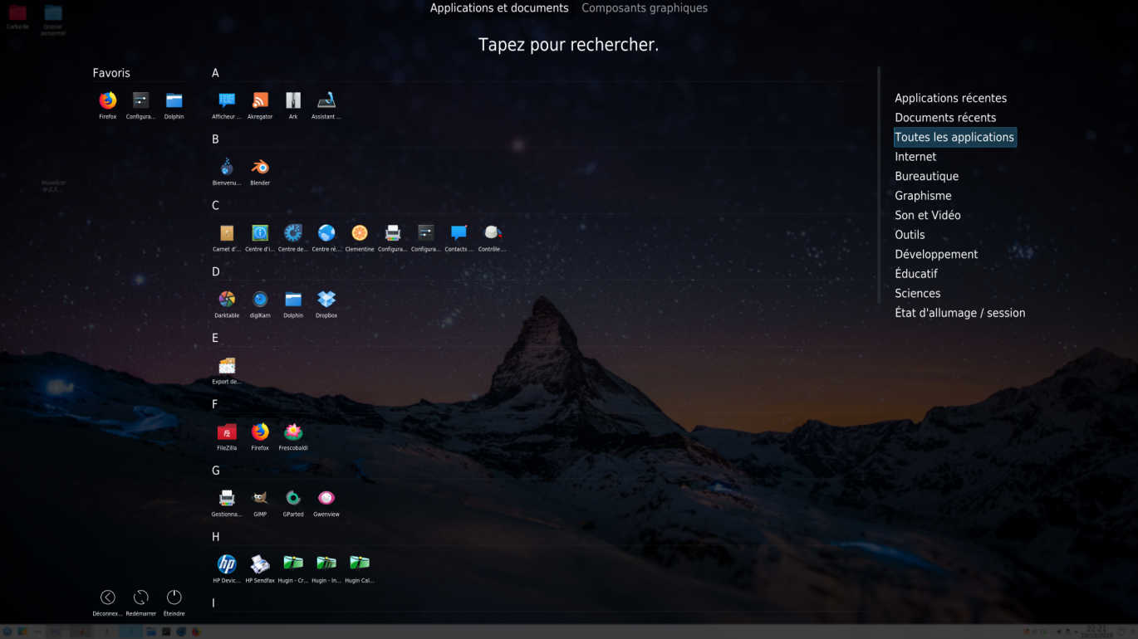Click the Éteindre shutdown button
The width and height of the screenshot is (1138, 639).
point(174,598)
